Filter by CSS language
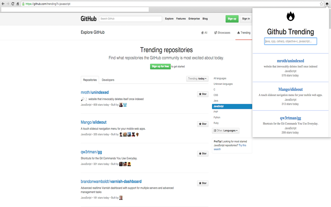The width and height of the screenshot is (331, 207). pos(216,95)
